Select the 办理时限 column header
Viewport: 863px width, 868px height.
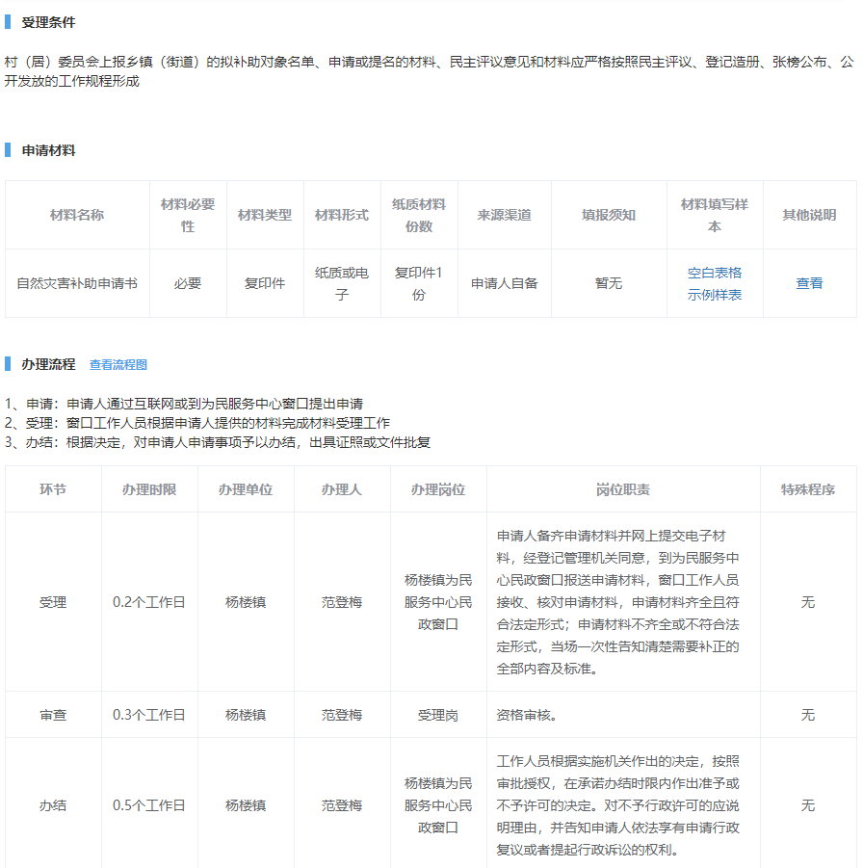[149, 489]
